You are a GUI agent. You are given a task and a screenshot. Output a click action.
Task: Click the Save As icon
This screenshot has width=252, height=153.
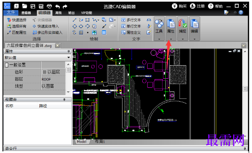(41, 6)
